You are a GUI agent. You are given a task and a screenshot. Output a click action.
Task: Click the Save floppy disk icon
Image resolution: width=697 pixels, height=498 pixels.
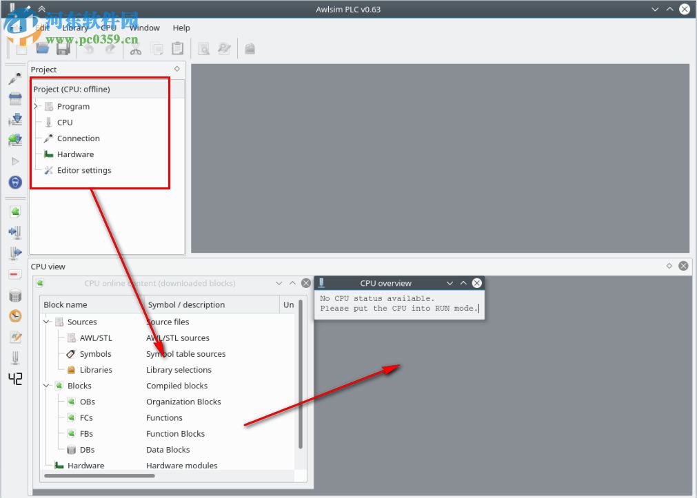tap(63, 48)
